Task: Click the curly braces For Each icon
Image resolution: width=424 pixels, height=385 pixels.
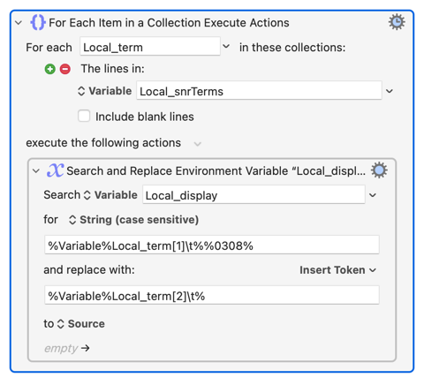Action: click(38, 22)
